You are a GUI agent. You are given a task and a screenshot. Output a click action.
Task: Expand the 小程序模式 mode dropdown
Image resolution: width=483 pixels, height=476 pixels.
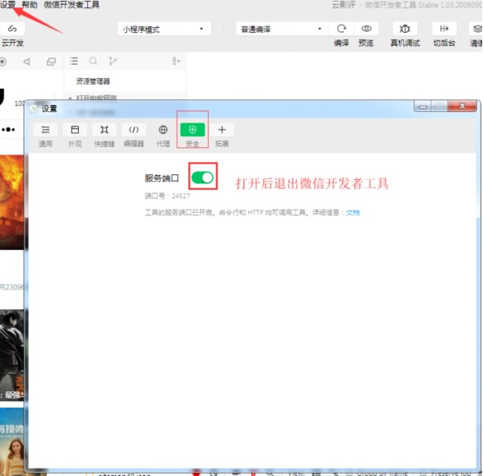pyautogui.click(x=164, y=29)
